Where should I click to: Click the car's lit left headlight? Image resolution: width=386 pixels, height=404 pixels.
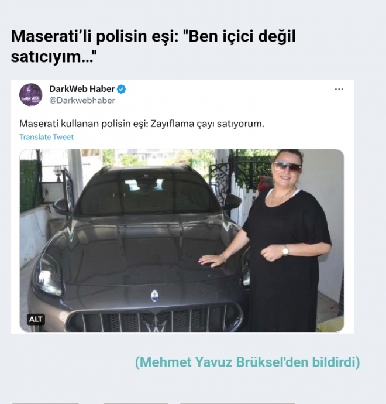[x=49, y=275]
